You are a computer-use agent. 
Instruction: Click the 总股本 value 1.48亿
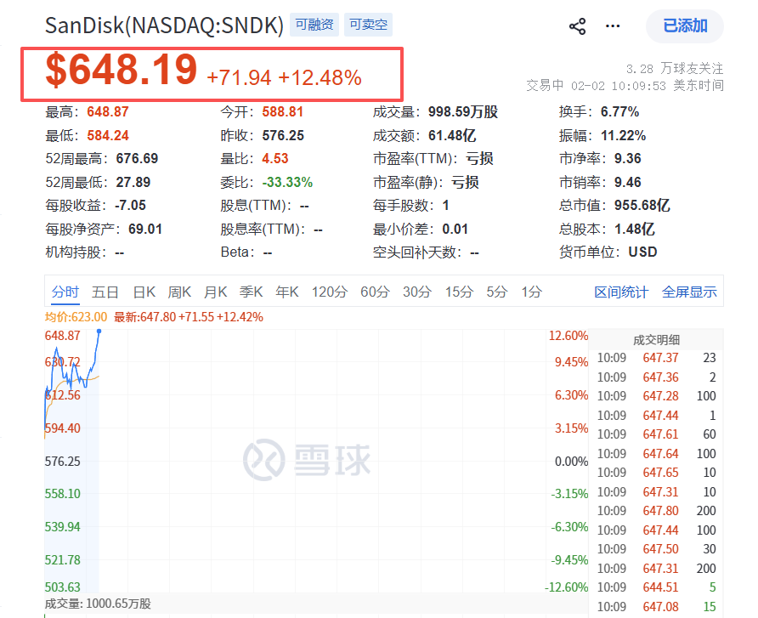pos(635,230)
